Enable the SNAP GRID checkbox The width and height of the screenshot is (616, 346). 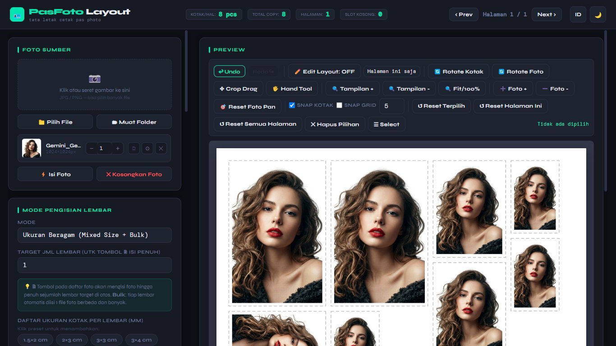point(340,105)
